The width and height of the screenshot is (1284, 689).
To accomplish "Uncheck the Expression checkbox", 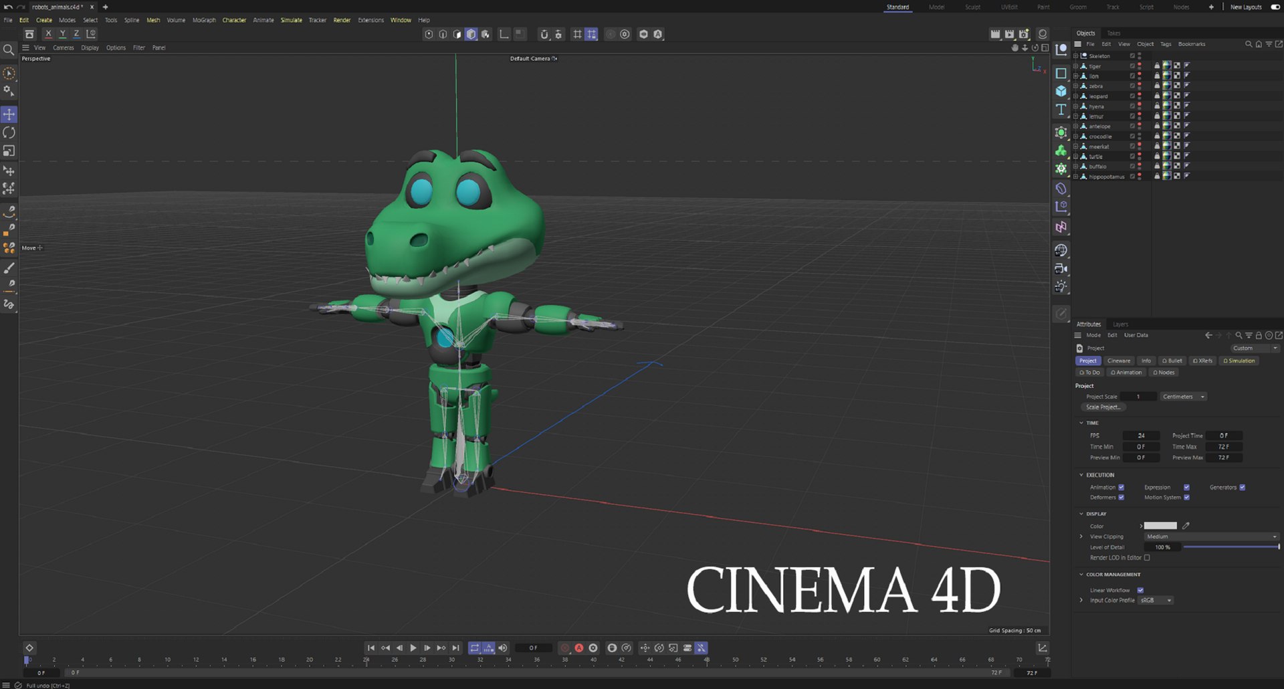I will (x=1186, y=487).
